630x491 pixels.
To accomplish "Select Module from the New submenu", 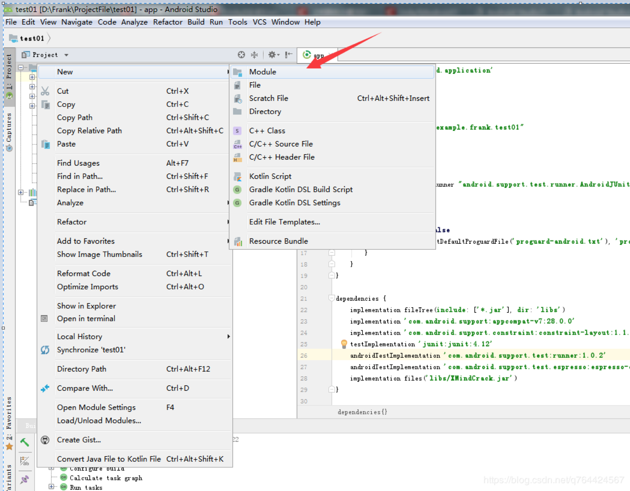I will tap(332, 72).
